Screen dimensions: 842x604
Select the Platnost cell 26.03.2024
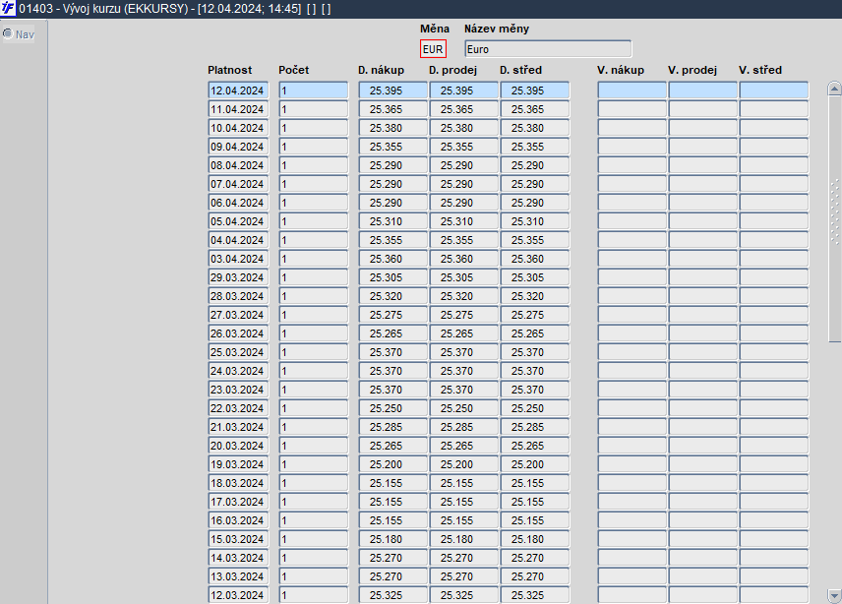238,333
